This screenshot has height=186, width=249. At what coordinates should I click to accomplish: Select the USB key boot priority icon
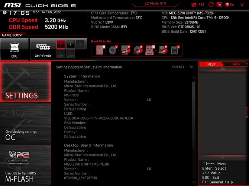coord(150,50)
